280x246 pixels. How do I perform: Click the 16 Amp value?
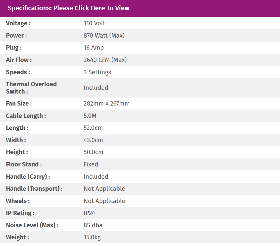[94, 48]
